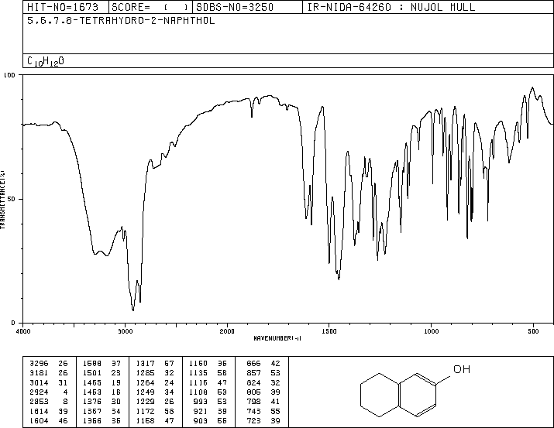
Task: Click the TRANSMITTANCE y-axis label
Action: pos(2,200)
